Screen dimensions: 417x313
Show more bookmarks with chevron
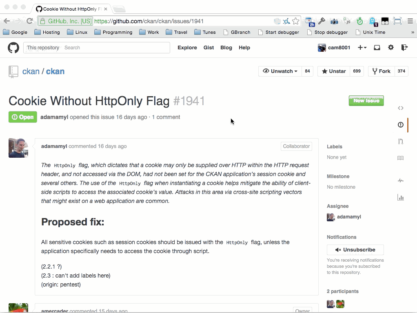pyautogui.click(x=413, y=32)
